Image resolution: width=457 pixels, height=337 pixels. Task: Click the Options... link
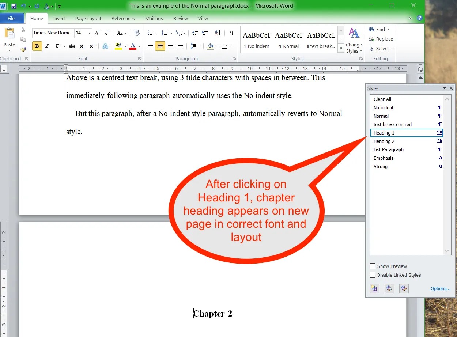(x=441, y=288)
